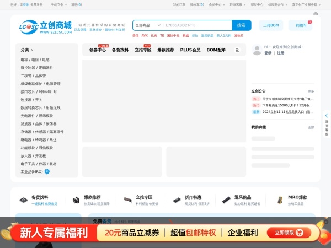Open the 领券中心 navigation tab
This screenshot has height=248, width=331.
tap(97, 50)
